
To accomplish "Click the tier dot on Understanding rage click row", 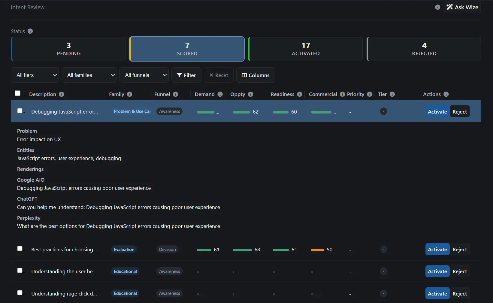I will 383,293.
